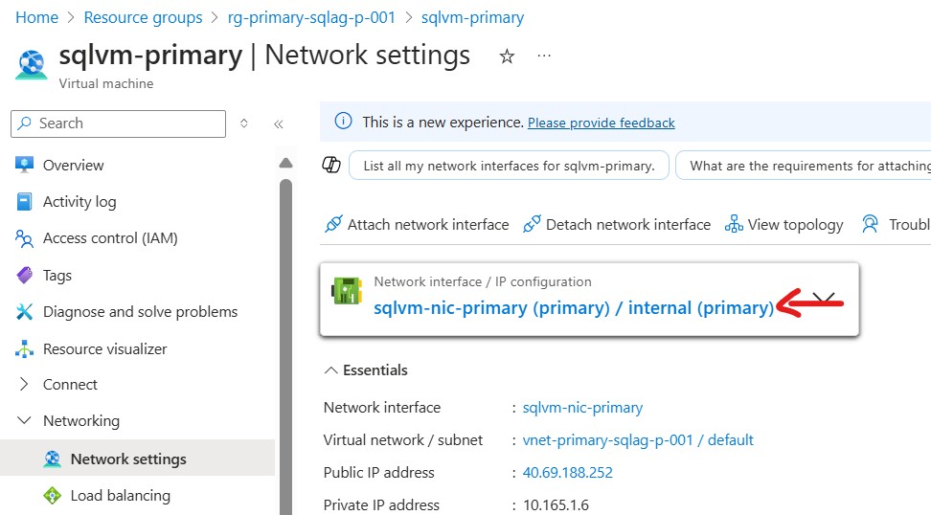Click Attach network interface

coord(417,224)
